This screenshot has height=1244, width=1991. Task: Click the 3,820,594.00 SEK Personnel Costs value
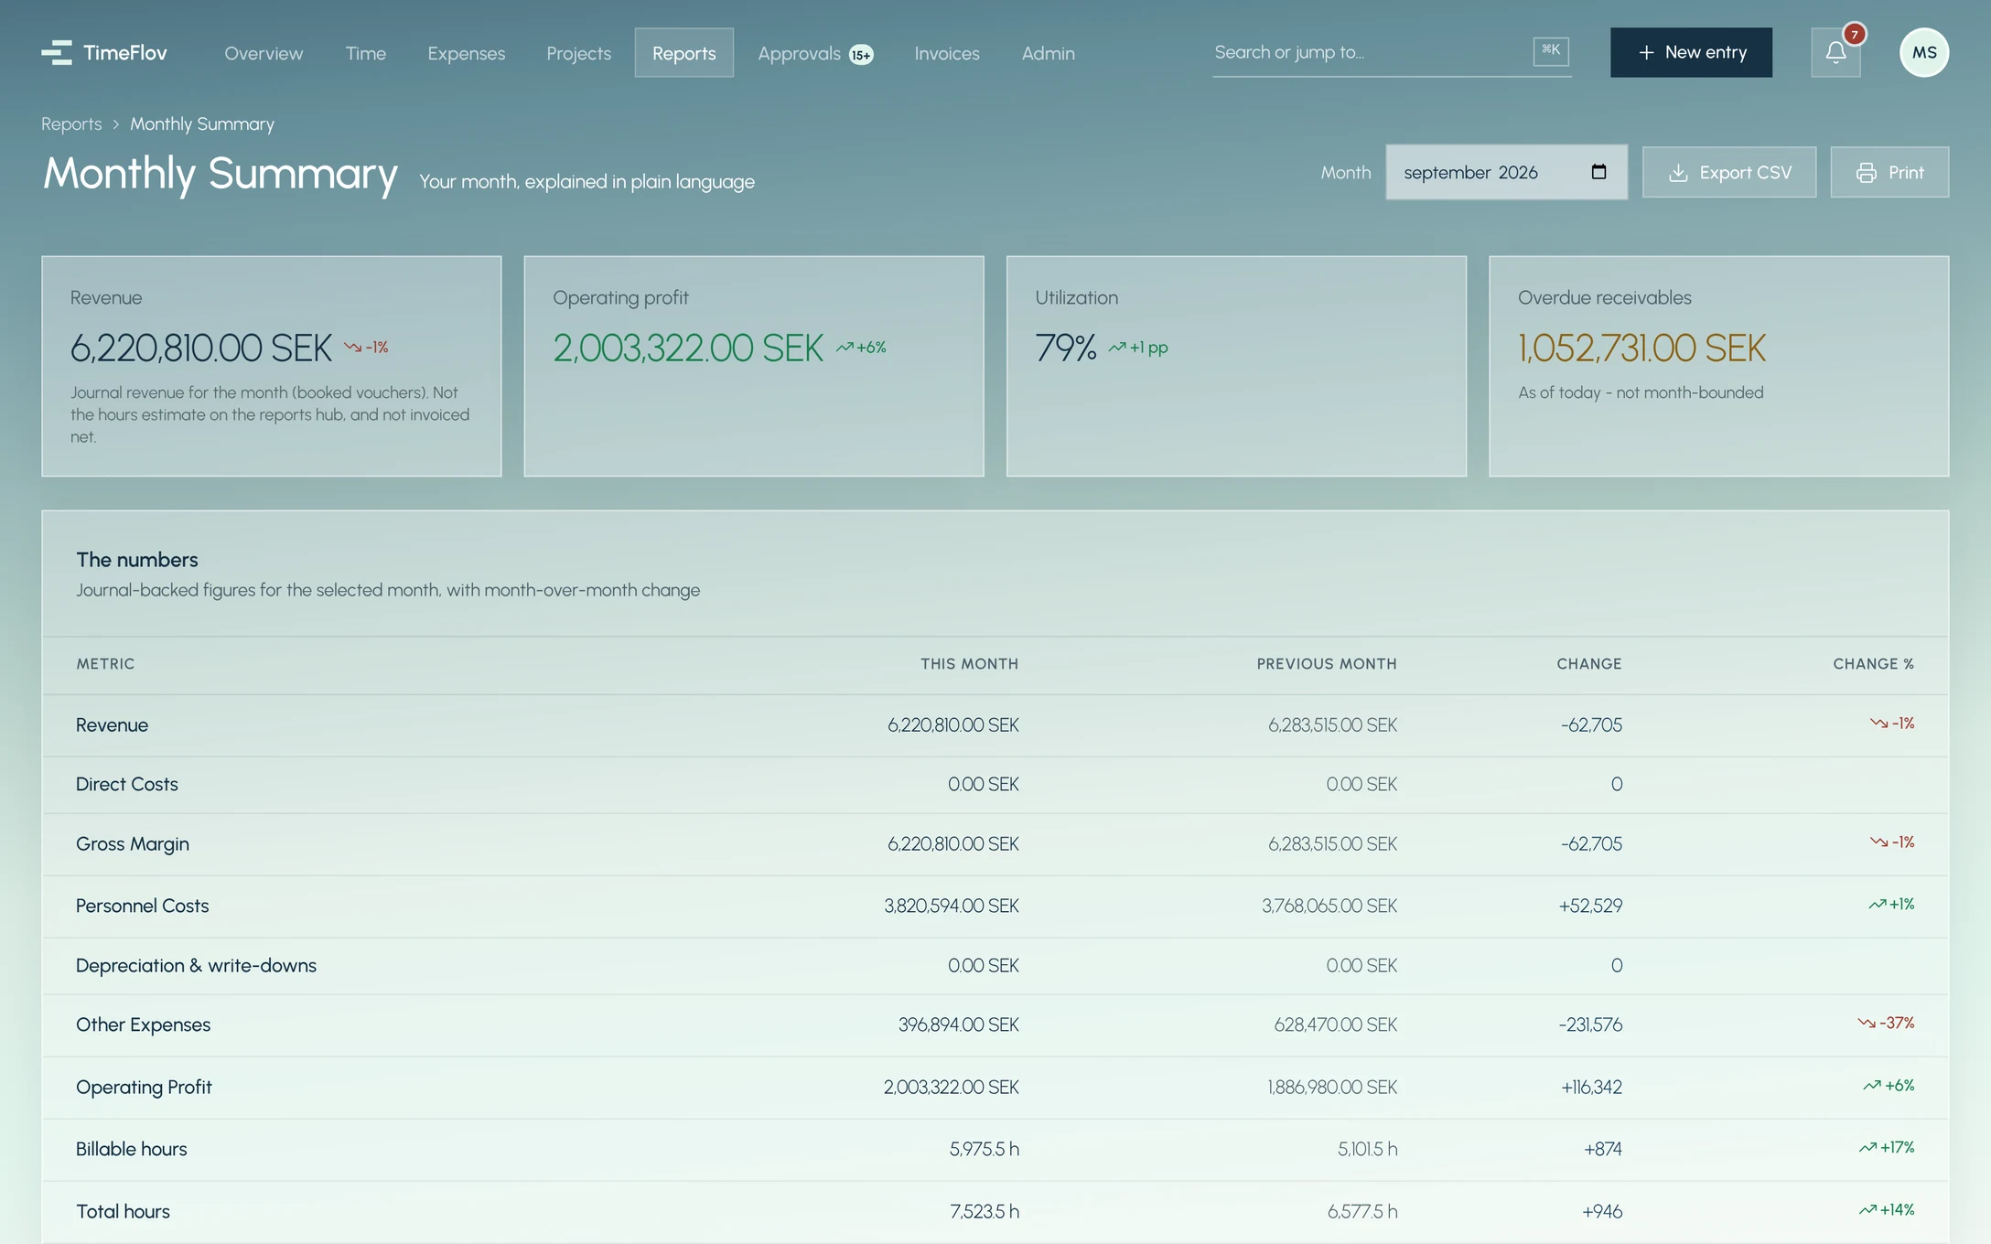point(952,906)
